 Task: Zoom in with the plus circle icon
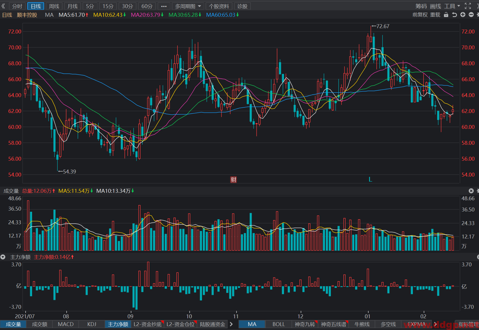click(x=463, y=15)
